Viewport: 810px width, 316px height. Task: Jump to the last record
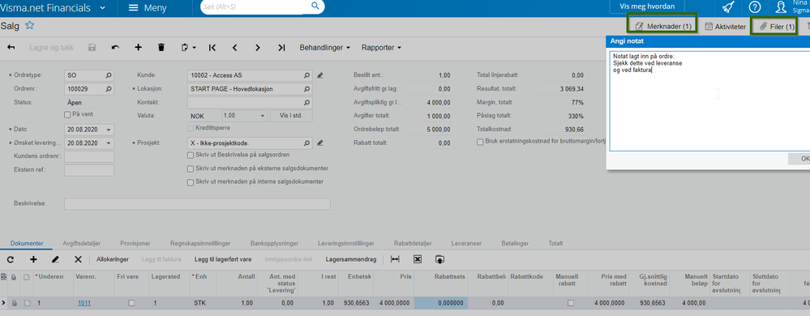pyautogui.click(x=281, y=48)
